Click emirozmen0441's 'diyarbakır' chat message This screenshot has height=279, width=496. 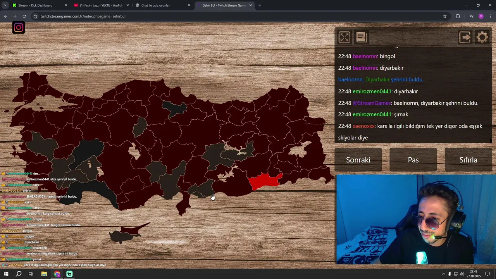(x=378, y=91)
